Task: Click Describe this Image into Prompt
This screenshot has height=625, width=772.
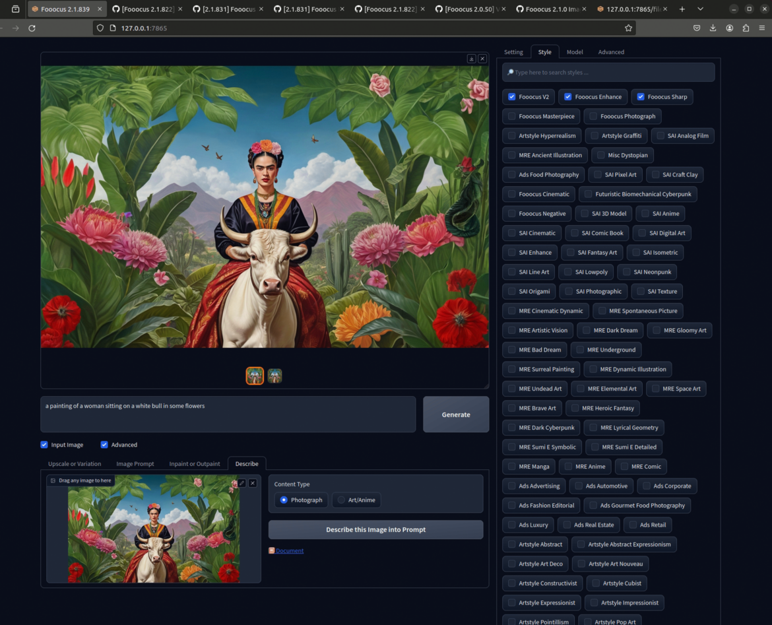Action: (x=375, y=529)
